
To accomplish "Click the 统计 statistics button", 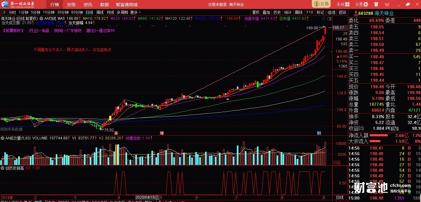I will 288,12.
